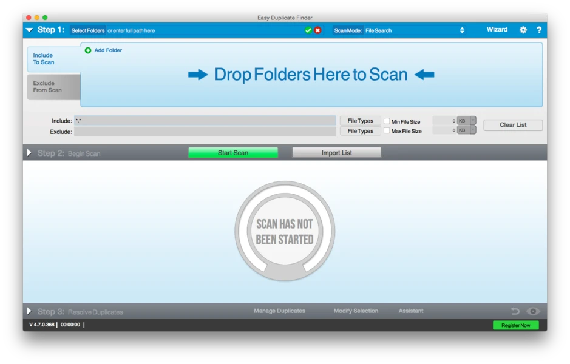
Task: Click the Import List button
Action: (x=337, y=153)
